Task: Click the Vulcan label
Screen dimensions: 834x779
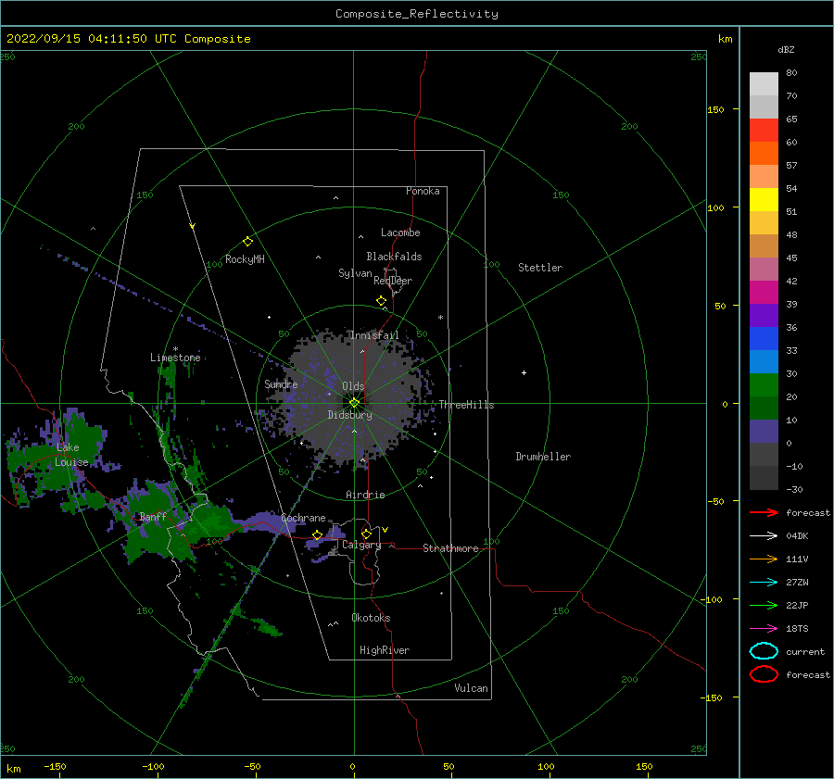Action: (x=472, y=688)
